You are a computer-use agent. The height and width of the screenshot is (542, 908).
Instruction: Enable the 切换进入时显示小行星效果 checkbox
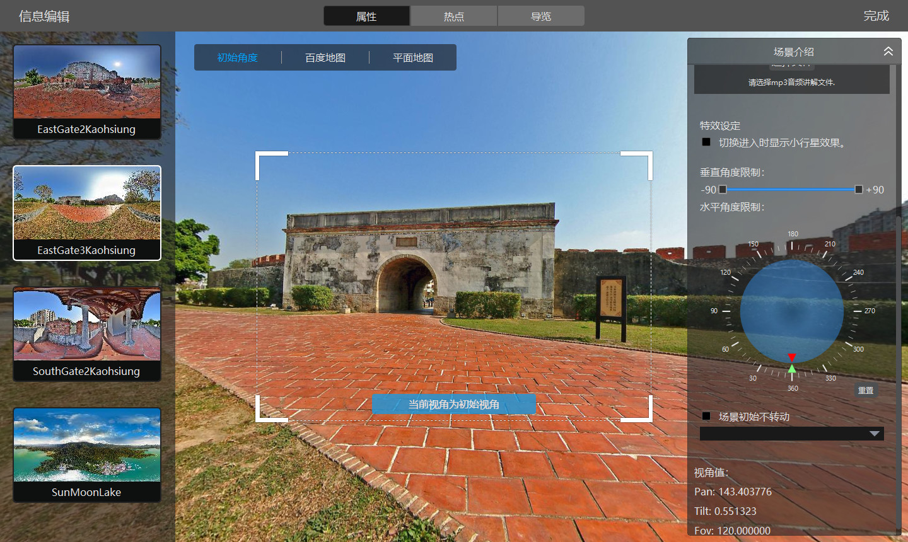coord(706,142)
